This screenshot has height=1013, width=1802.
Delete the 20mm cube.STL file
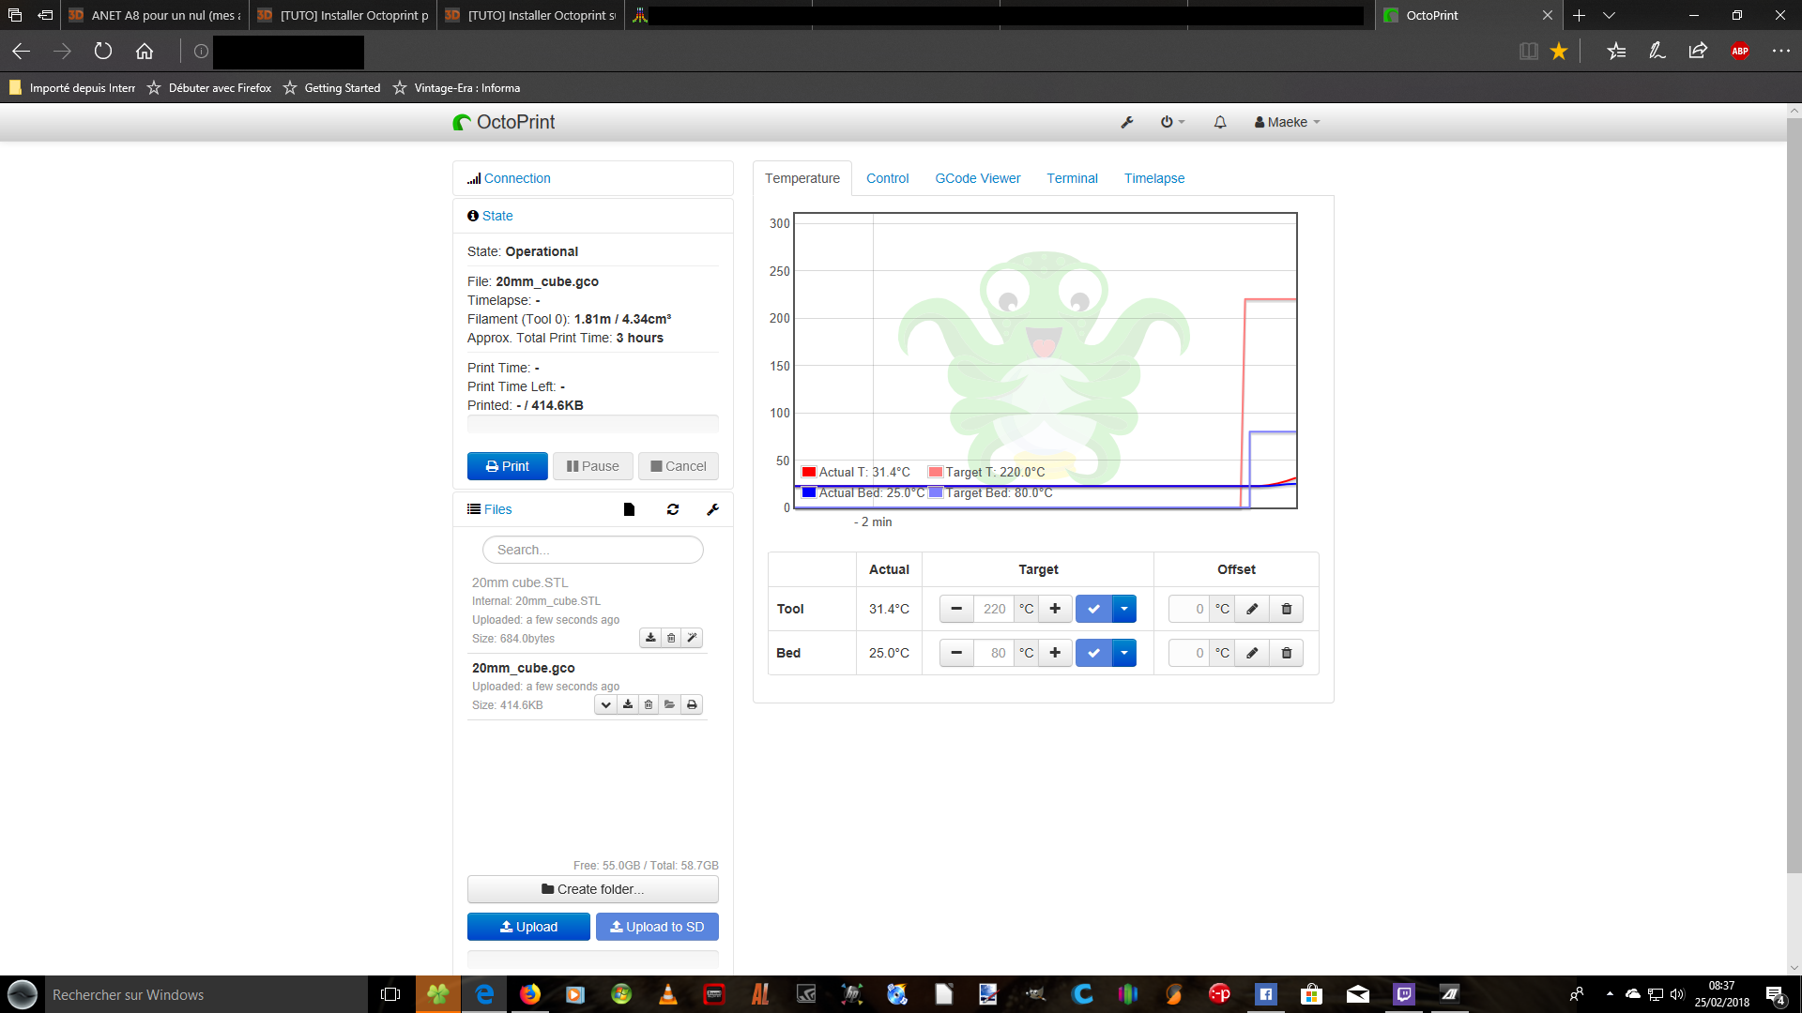[x=671, y=638]
